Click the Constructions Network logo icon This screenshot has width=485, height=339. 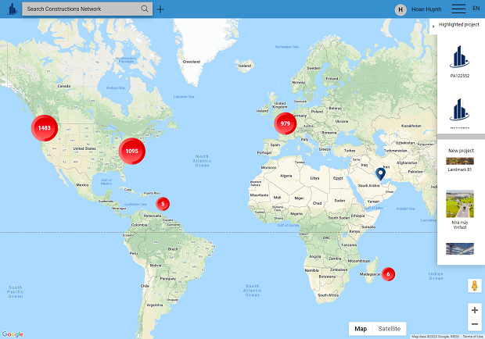point(12,9)
